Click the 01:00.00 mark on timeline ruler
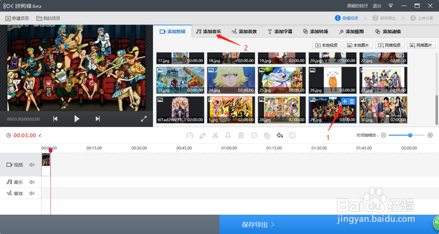 coord(229,148)
